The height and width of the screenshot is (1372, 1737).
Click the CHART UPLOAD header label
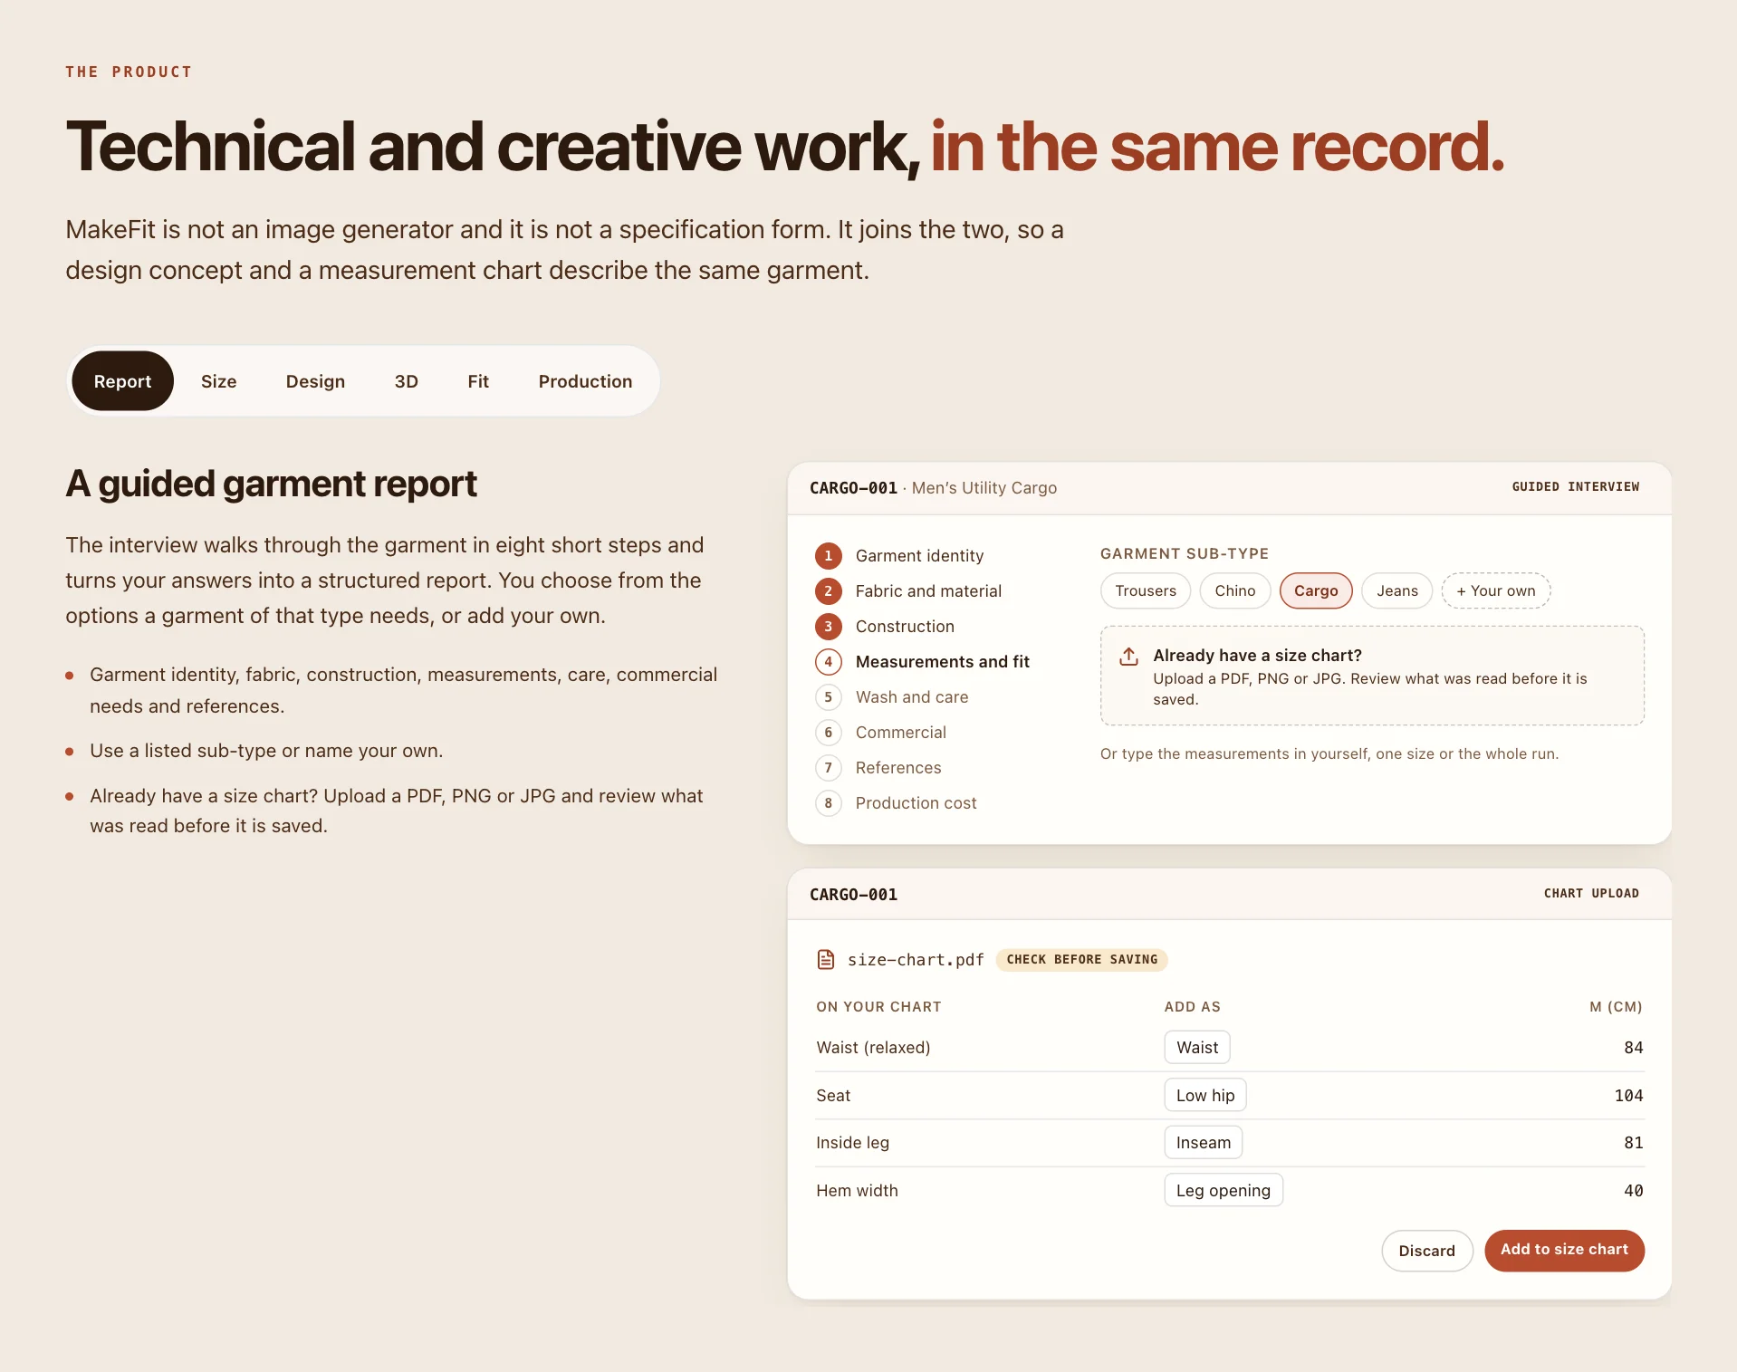click(x=1591, y=893)
